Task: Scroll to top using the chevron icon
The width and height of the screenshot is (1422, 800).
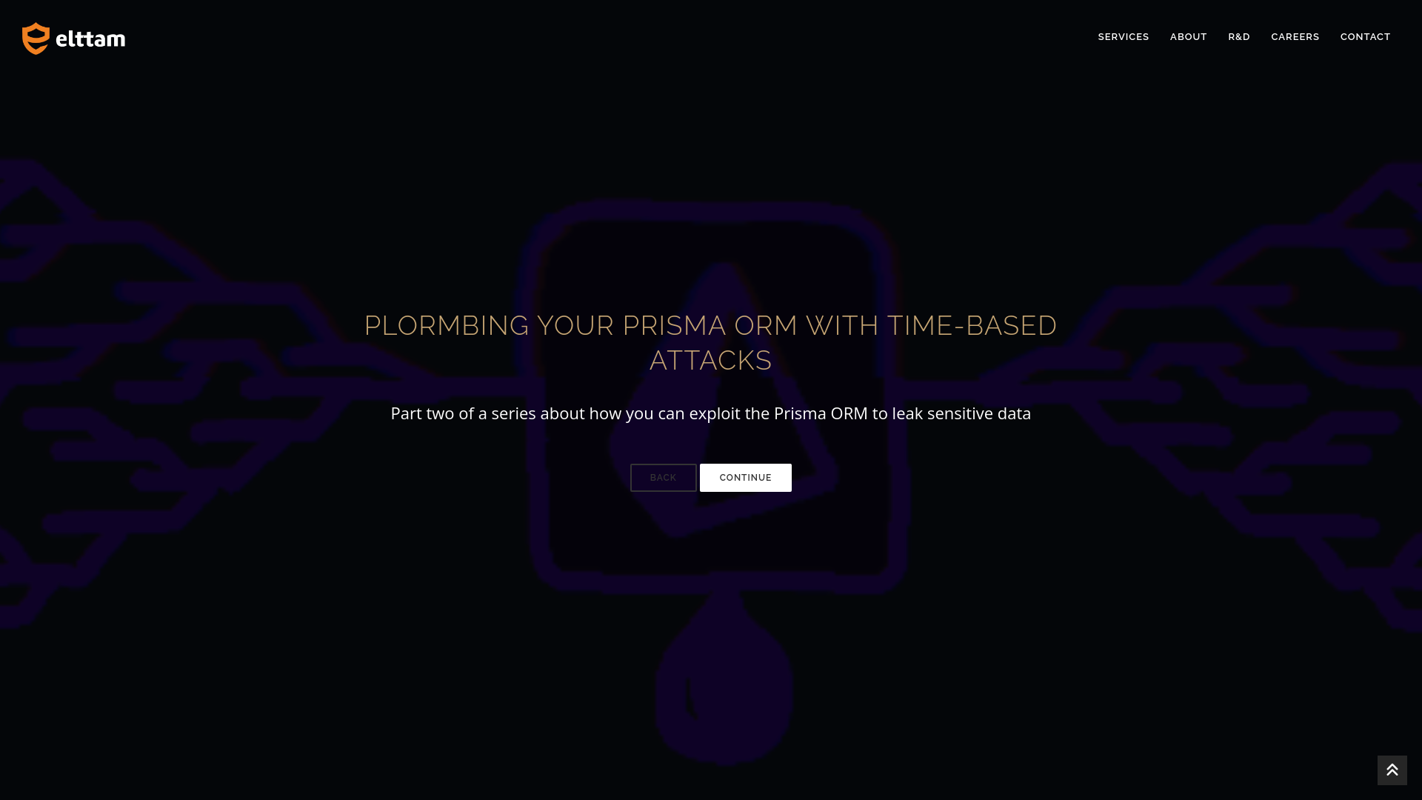Action: pyautogui.click(x=1392, y=770)
